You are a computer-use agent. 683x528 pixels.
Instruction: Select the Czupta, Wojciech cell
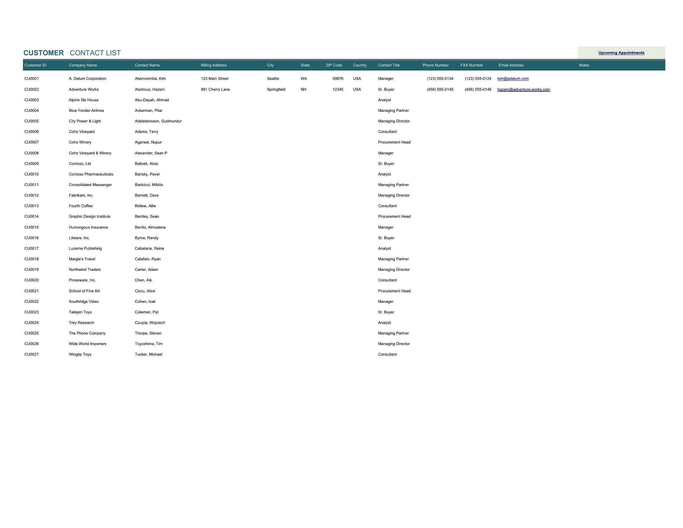(x=150, y=323)
